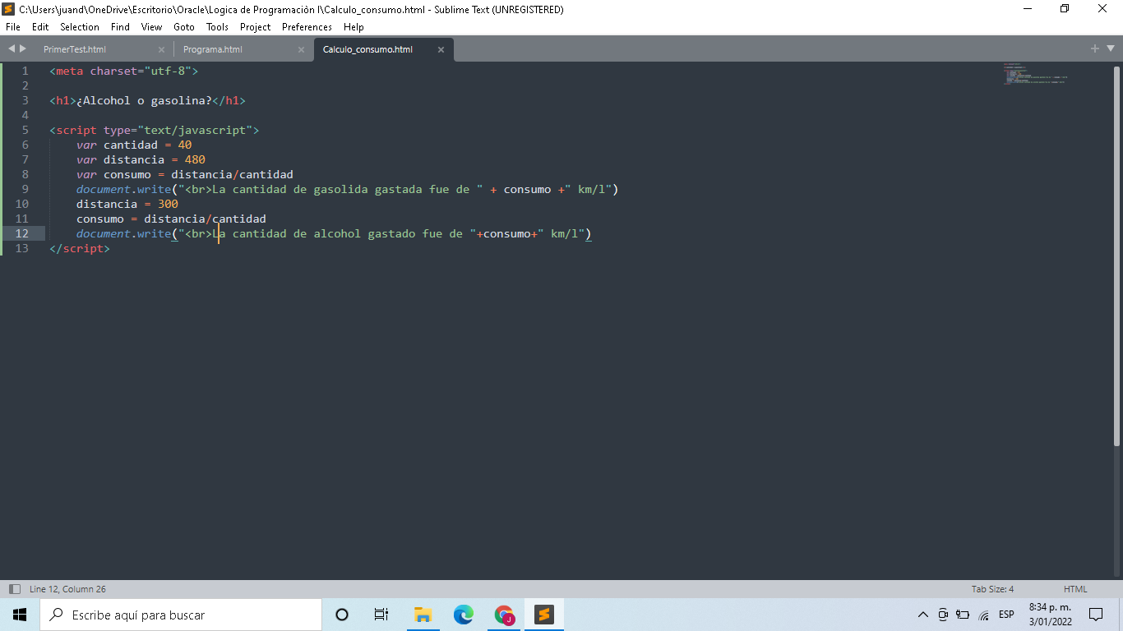Open File Explorer from taskbar
The height and width of the screenshot is (631, 1123).
pyautogui.click(x=423, y=615)
